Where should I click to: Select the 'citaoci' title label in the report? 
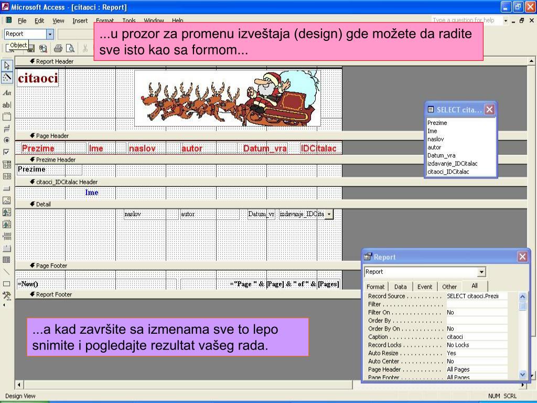tap(38, 78)
